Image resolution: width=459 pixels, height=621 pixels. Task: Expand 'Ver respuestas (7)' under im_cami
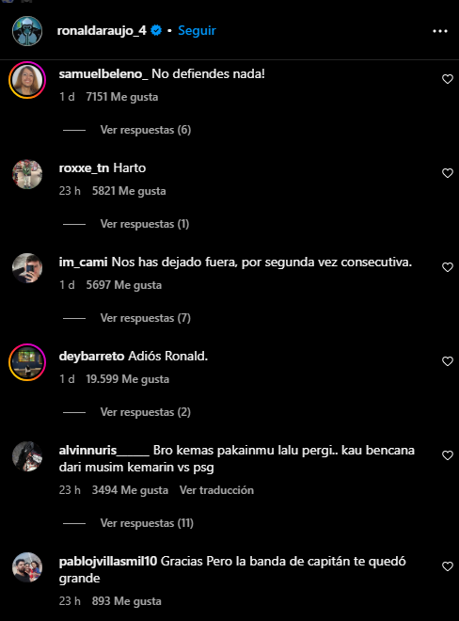click(146, 318)
